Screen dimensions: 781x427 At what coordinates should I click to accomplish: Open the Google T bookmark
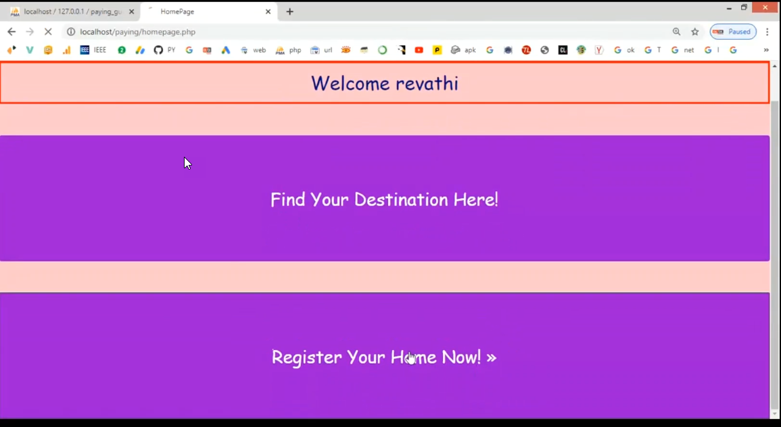tap(653, 50)
